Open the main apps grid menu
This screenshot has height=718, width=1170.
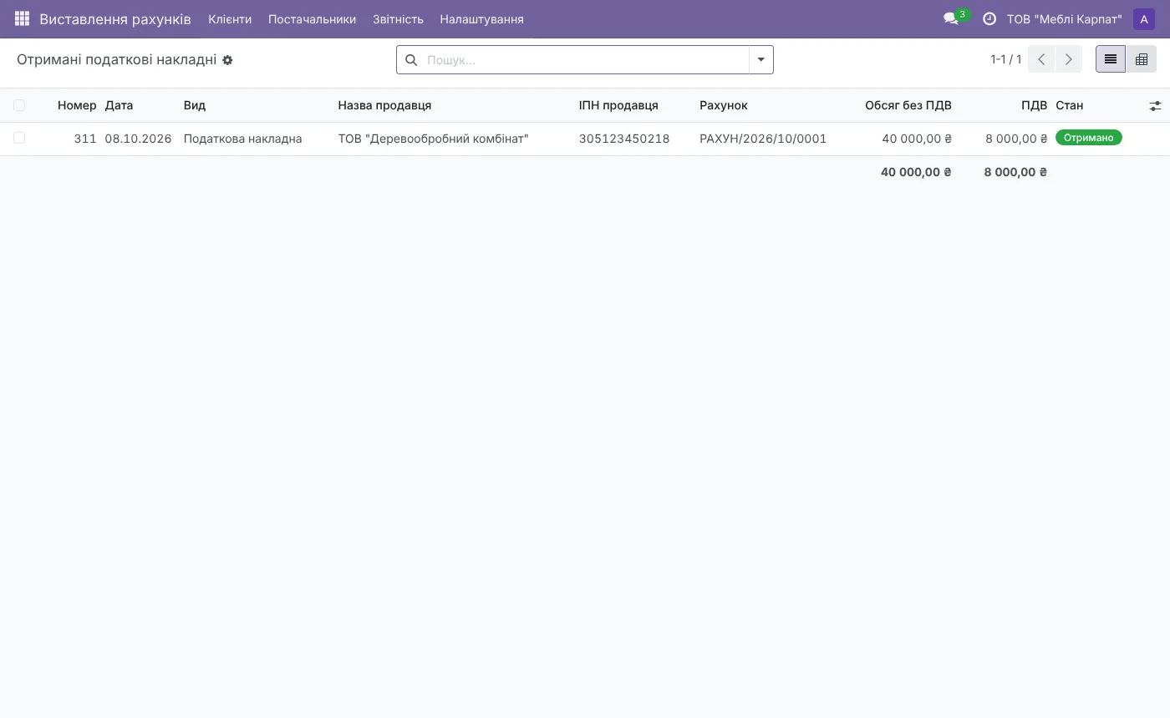coord(22,18)
